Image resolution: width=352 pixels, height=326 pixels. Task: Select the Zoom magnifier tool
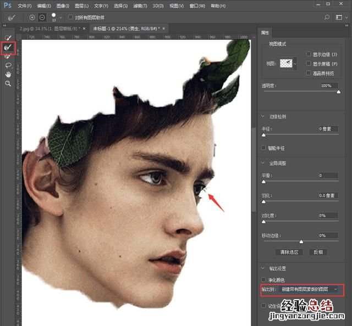pos(8,83)
